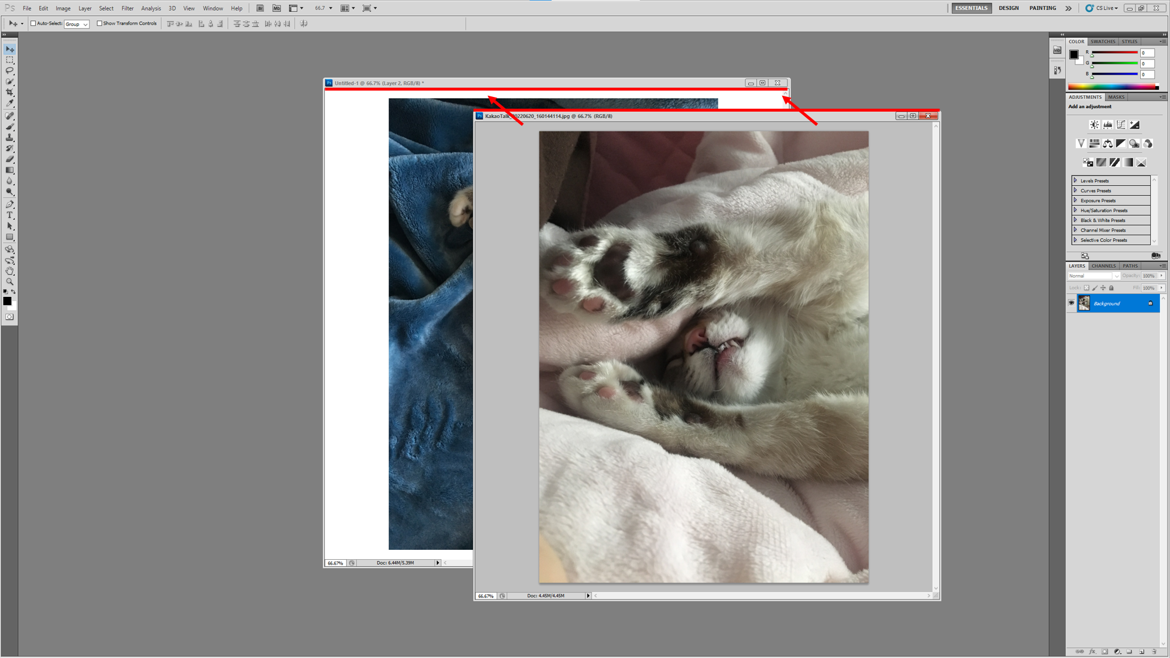Select the Gradient tool
The height and width of the screenshot is (658, 1170).
(10, 170)
